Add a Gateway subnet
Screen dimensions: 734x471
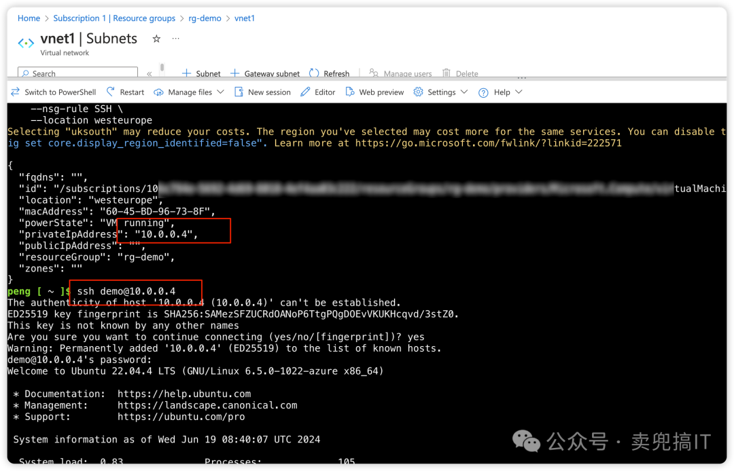click(265, 73)
